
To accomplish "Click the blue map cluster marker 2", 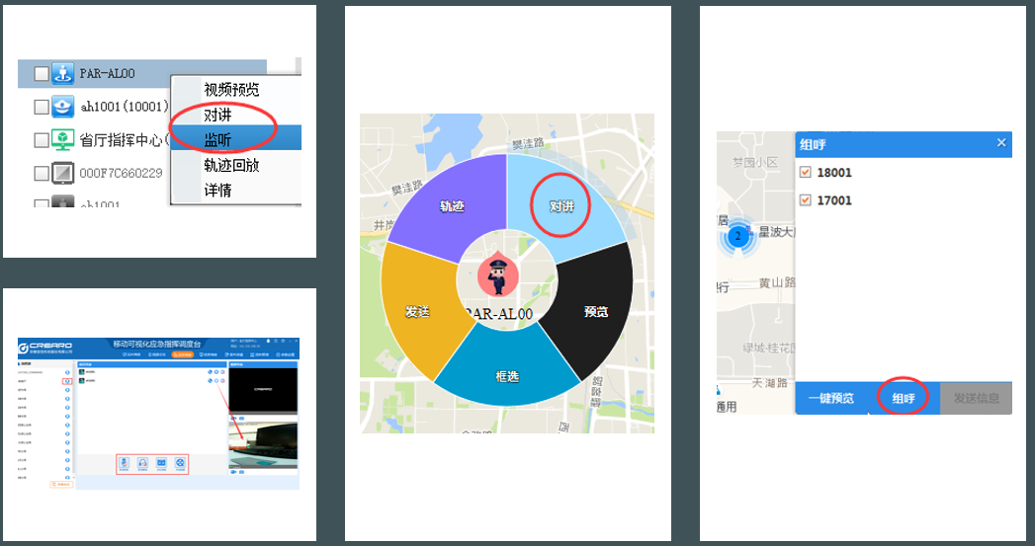I will click(737, 237).
